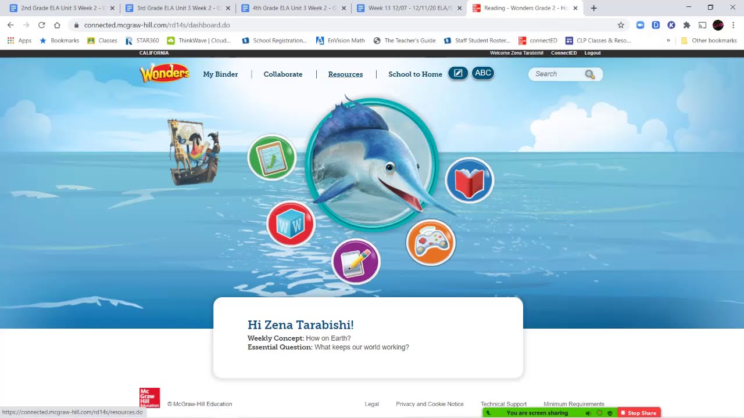This screenshot has width=744, height=418.
Task: Click the pirate ship with animals
Action: (x=194, y=152)
